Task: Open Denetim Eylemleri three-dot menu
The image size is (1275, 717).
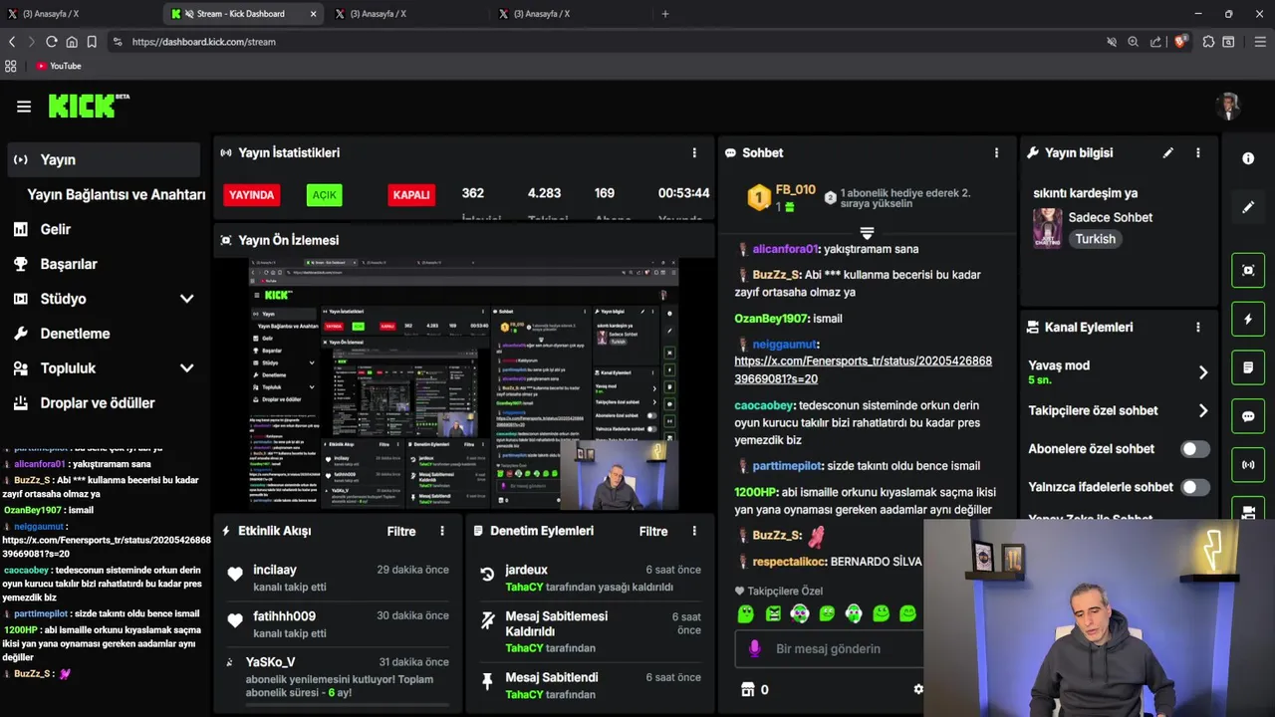Action: 694,531
